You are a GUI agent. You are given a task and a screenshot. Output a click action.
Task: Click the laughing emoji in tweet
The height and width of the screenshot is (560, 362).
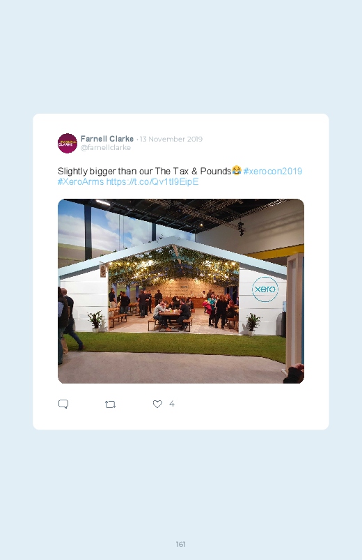pos(237,170)
